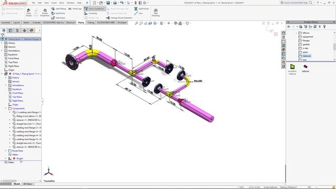This screenshot has width=336, height=189.
Task: Click the red X cancel sketch corner icon
Action: [x=276, y=34]
